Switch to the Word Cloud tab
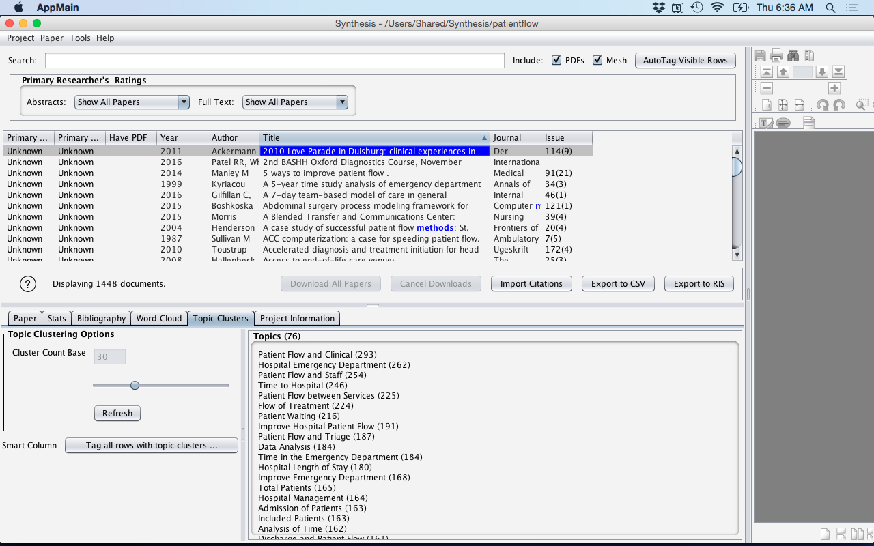 click(x=158, y=318)
